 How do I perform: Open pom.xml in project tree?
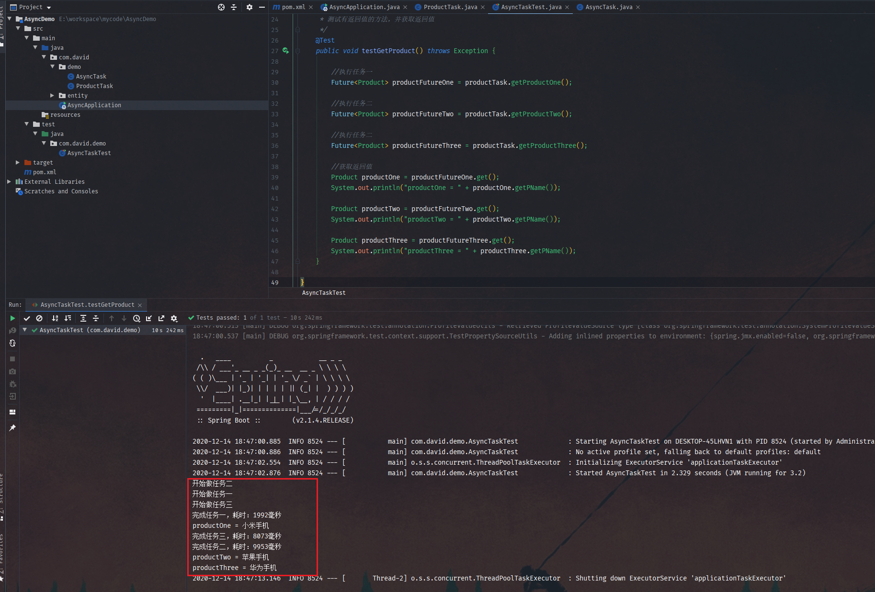pyautogui.click(x=44, y=172)
